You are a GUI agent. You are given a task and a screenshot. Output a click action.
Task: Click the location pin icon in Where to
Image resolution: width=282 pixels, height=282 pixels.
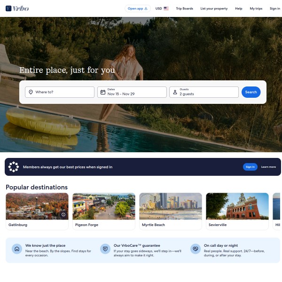click(31, 92)
